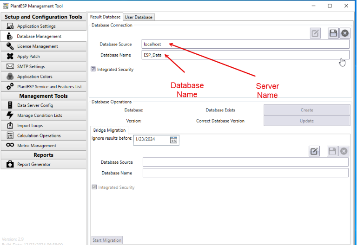Maximize the PlantESP Management Tool window
This screenshot has width=357, height=245.
coord(330,6)
